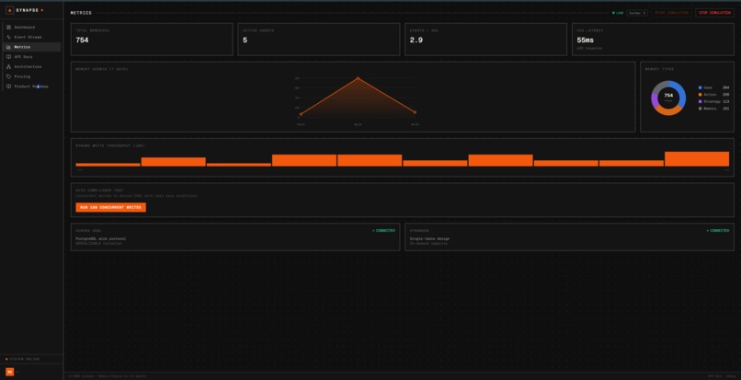
Task: Run 100 concurrent writes test
Action: pos(110,207)
